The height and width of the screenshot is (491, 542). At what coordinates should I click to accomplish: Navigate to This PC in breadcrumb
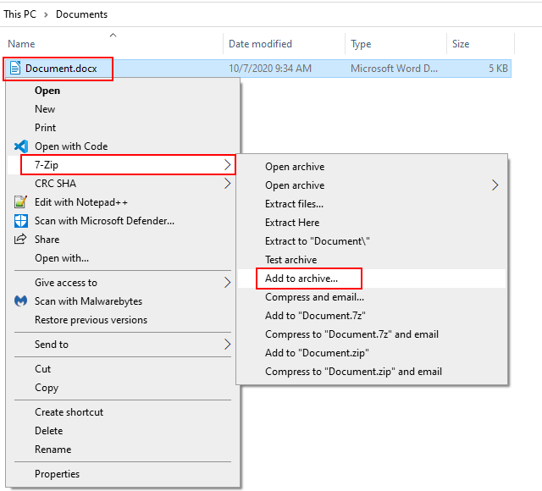pyautogui.click(x=25, y=14)
